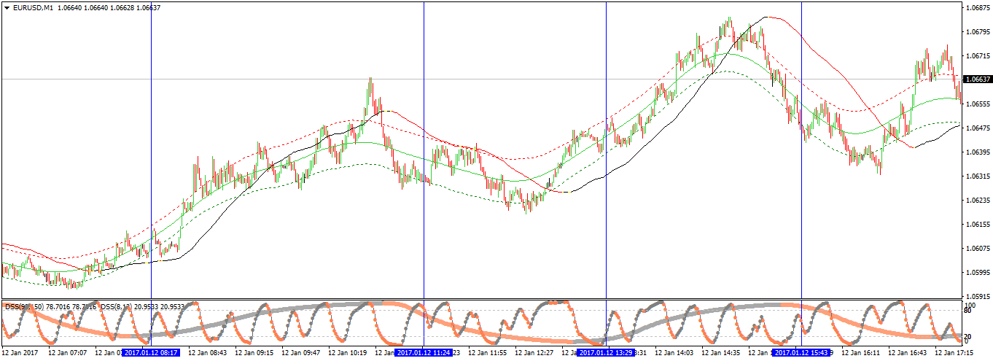Click the 12 Jan 09:47 time label
Image resolution: width=993 pixels, height=361 pixels.
click(x=300, y=353)
